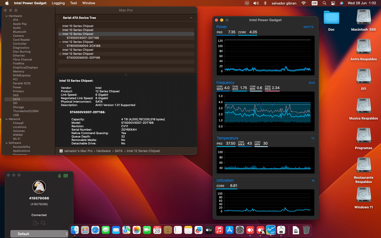Open Launchpad in the Dock

click(x=85, y=230)
